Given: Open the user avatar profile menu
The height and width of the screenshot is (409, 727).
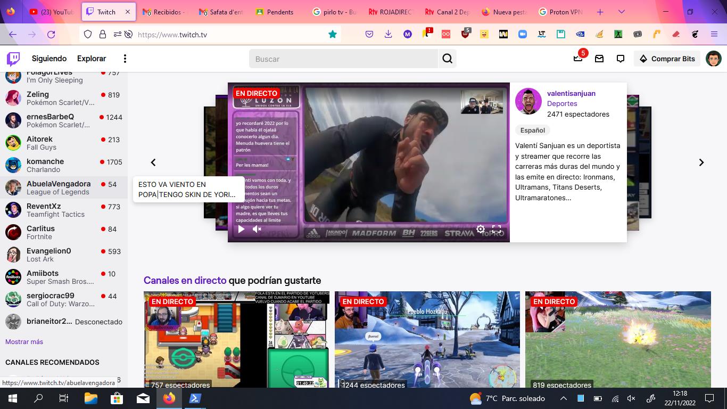Looking at the screenshot, I should [x=713, y=59].
